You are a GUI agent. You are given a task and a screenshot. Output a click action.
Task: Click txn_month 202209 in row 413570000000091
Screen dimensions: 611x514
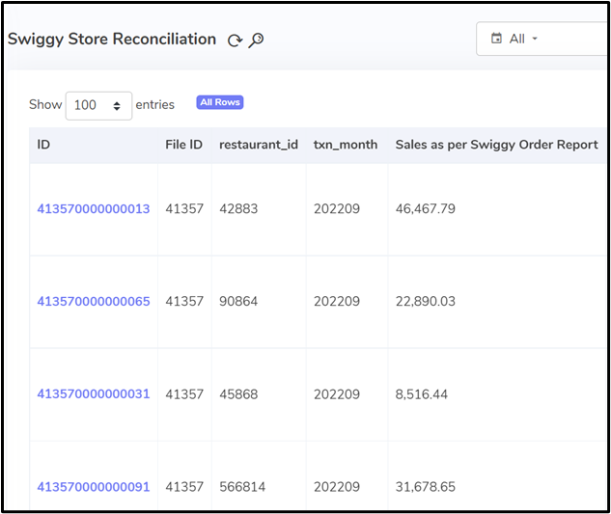(x=337, y=487)
